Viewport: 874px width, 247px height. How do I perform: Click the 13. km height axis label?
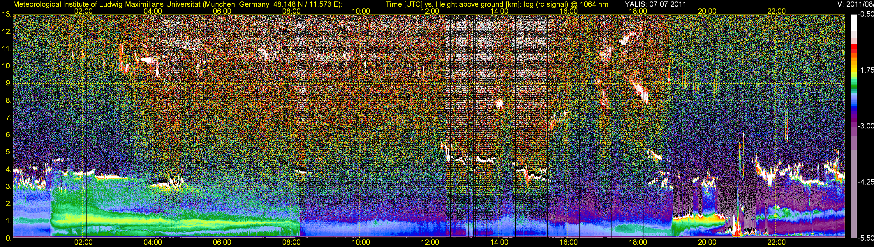[x=7, y=15]
